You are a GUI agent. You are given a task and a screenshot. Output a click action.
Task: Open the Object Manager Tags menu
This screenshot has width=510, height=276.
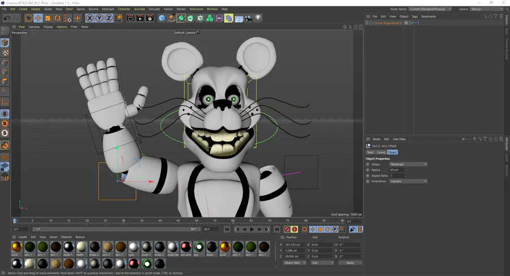coord(415,16)
